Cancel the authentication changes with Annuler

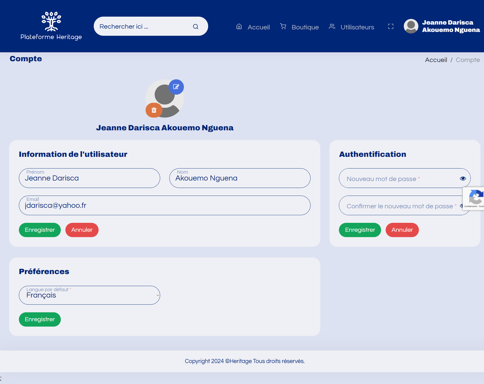point(402,230)
